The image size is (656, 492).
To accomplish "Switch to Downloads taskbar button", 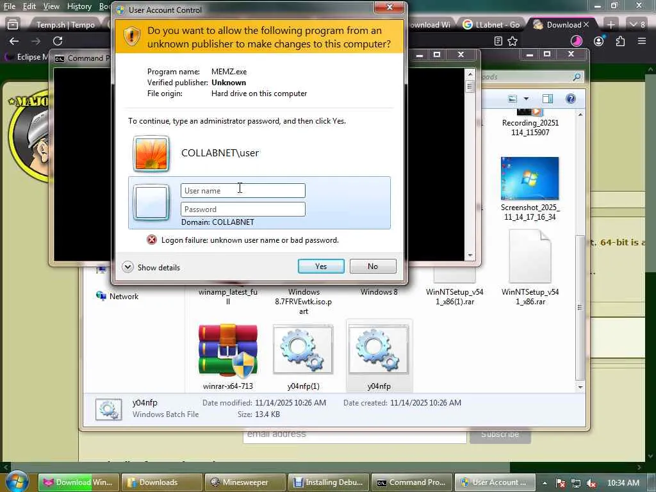I will click(162, 482).
